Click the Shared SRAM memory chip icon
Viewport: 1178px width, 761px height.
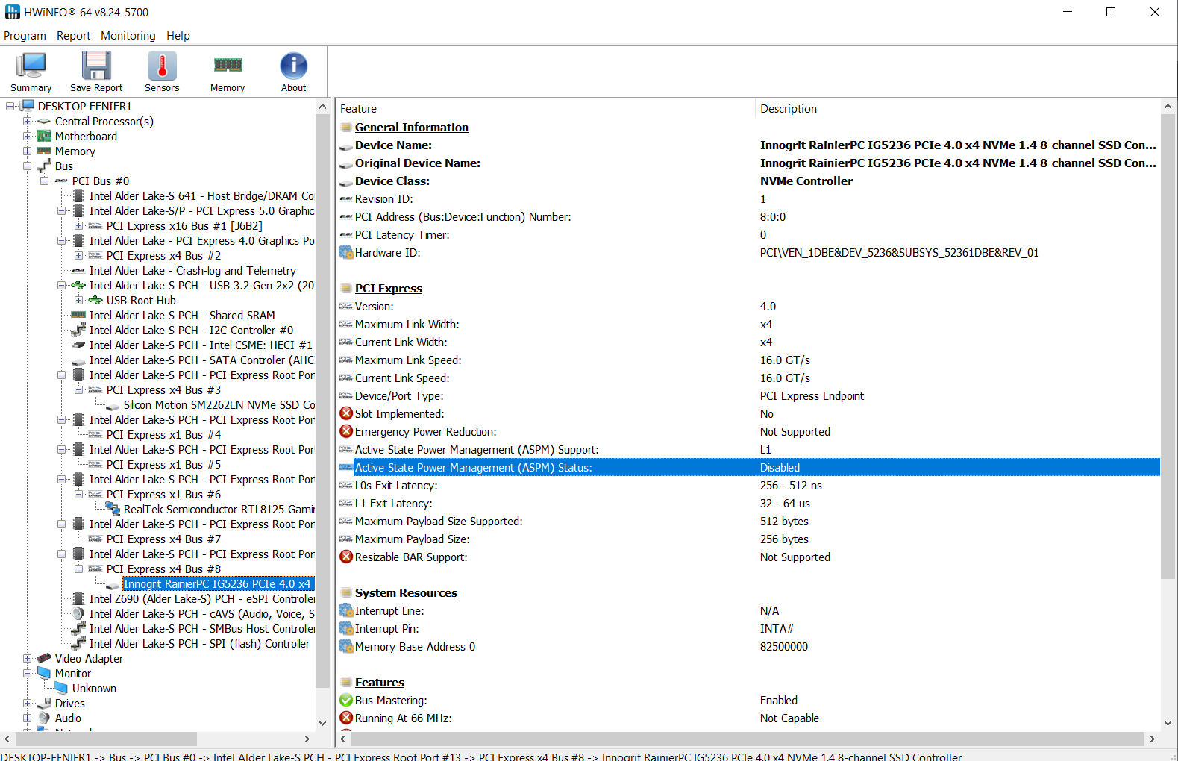[x=78, y=315]
